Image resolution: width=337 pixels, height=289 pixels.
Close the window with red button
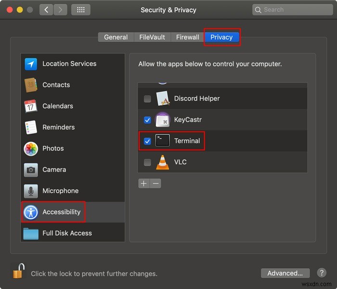click(x=10, y=10)
